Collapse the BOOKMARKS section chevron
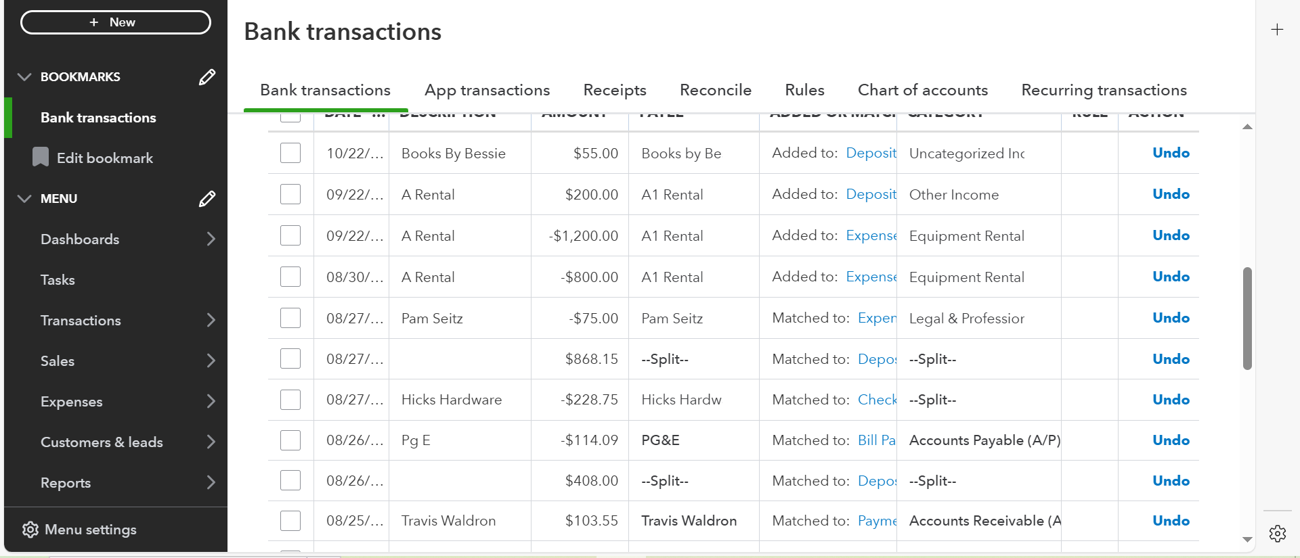The width and height of the screenshot is (1300, 558). [24, 77]
